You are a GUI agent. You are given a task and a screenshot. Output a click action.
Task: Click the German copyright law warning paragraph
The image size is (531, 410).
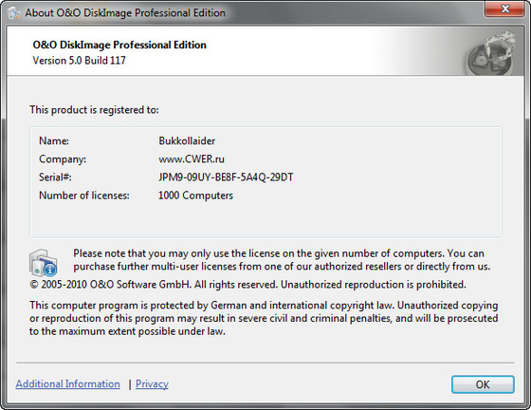(x=264, y=318)
